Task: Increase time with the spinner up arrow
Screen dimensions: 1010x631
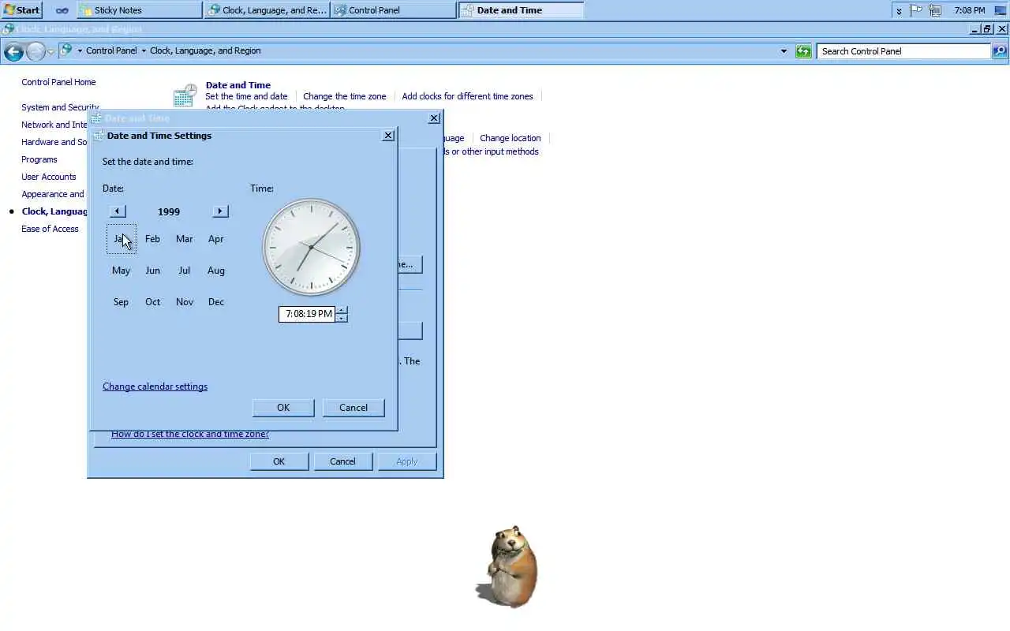Action: (342, 310)
